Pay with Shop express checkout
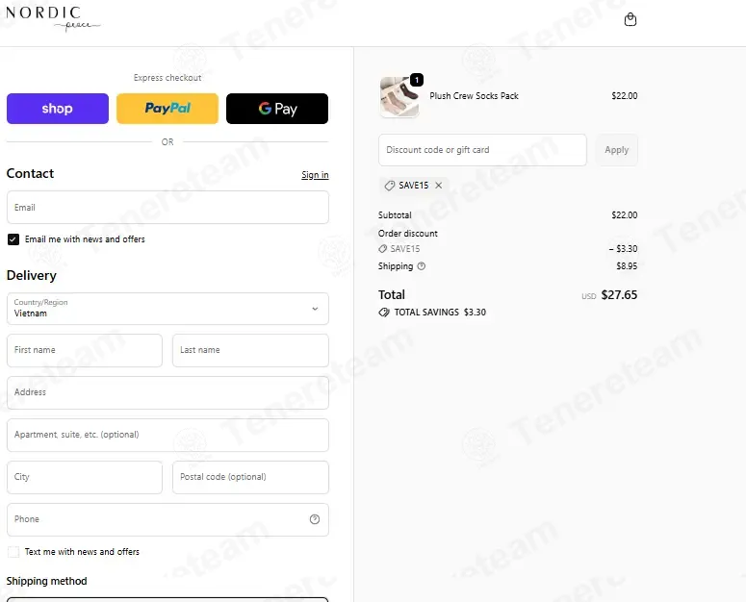The height and width of the screenshot is (602, 746). 58,109
